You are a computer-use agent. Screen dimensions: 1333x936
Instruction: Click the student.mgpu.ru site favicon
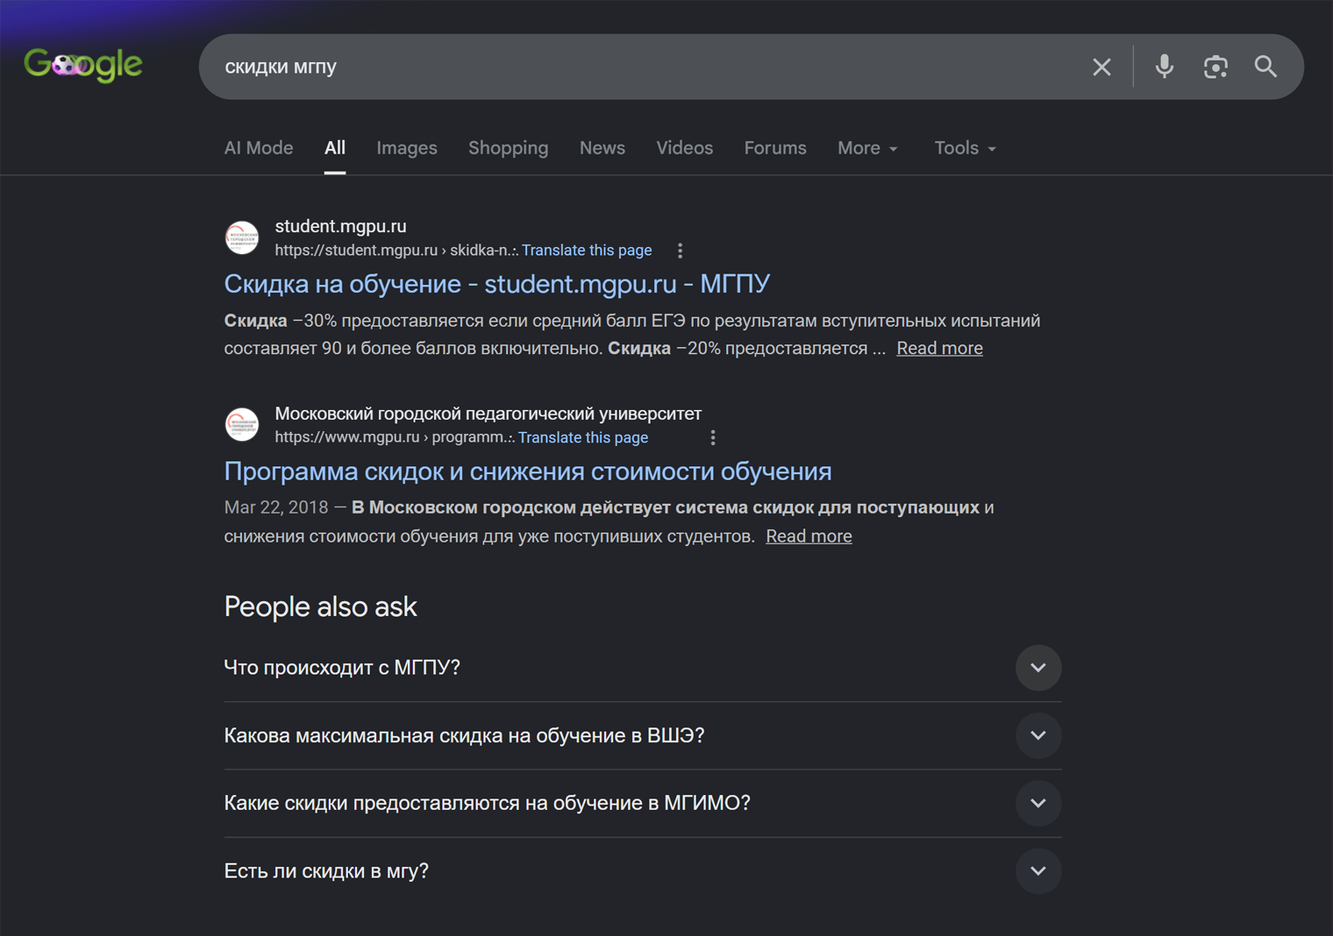coord(242,238)
